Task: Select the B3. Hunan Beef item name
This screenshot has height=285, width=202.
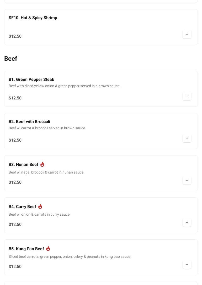Action: 23,165
